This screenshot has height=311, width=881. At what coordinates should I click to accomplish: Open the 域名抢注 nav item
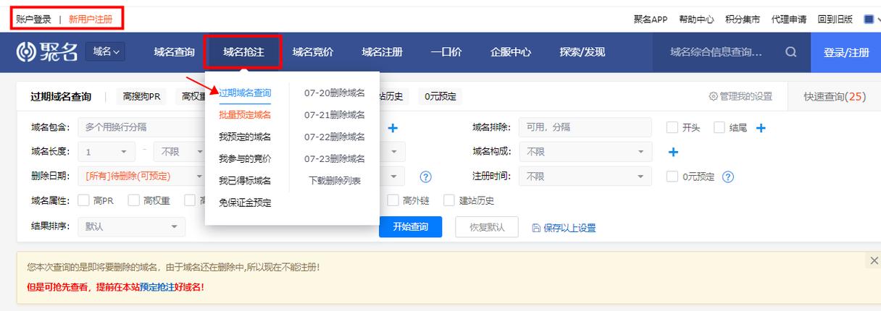point(243,52)
